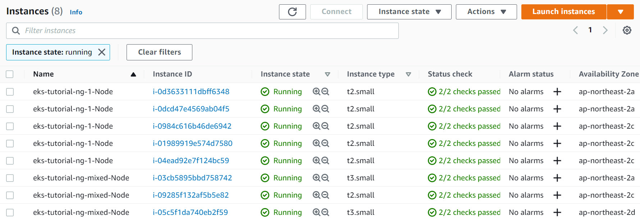Click Clear filters button

click(159, 52)
